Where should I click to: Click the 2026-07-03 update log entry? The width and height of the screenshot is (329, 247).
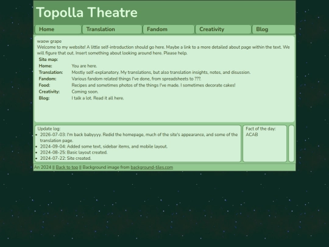tap(139, 138)
